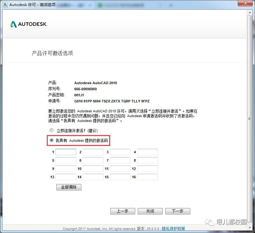Go back with the 上一步 button
Screen dimensions: 255x233
pos(123,211)
